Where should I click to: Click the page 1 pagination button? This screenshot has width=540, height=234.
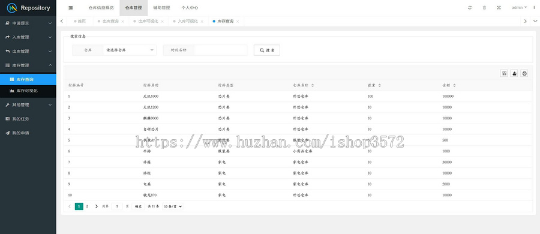point(79,206)
